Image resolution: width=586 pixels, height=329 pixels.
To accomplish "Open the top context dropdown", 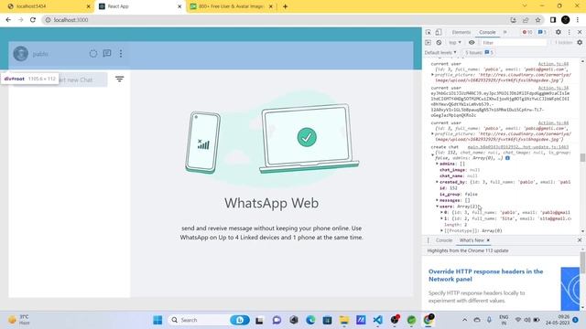I will point(455,43).
